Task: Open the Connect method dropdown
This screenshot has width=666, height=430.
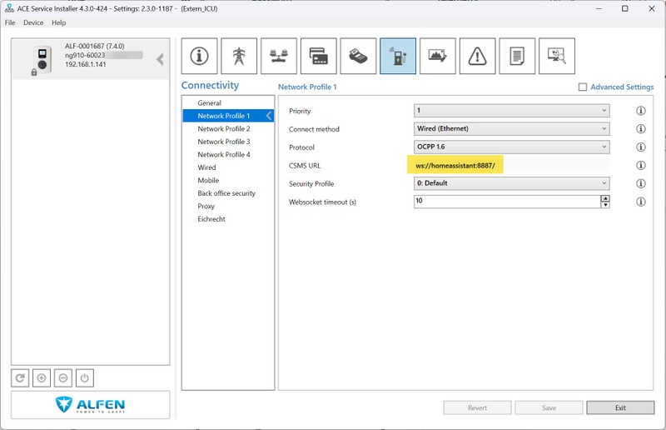Action: click(x=512, y=129)
